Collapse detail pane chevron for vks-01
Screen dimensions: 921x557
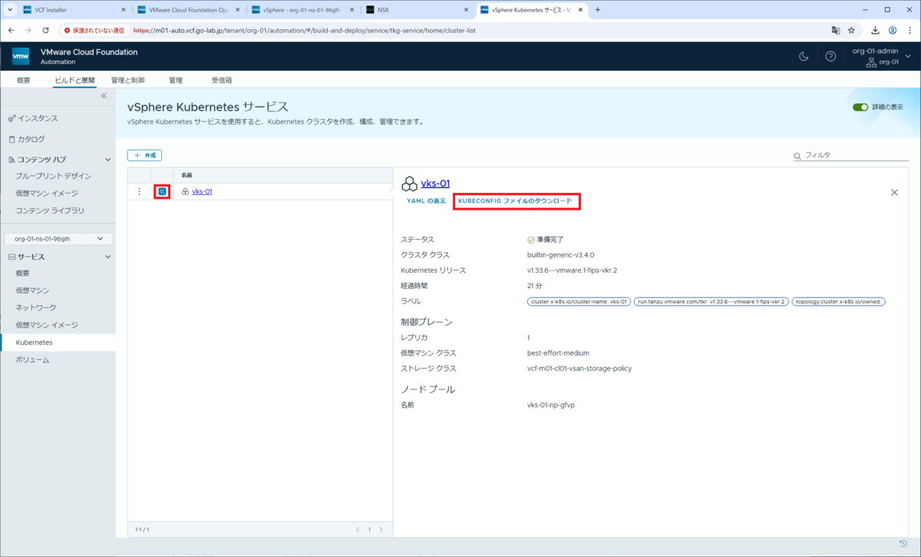pyautogui.click(x=162, y=191)
